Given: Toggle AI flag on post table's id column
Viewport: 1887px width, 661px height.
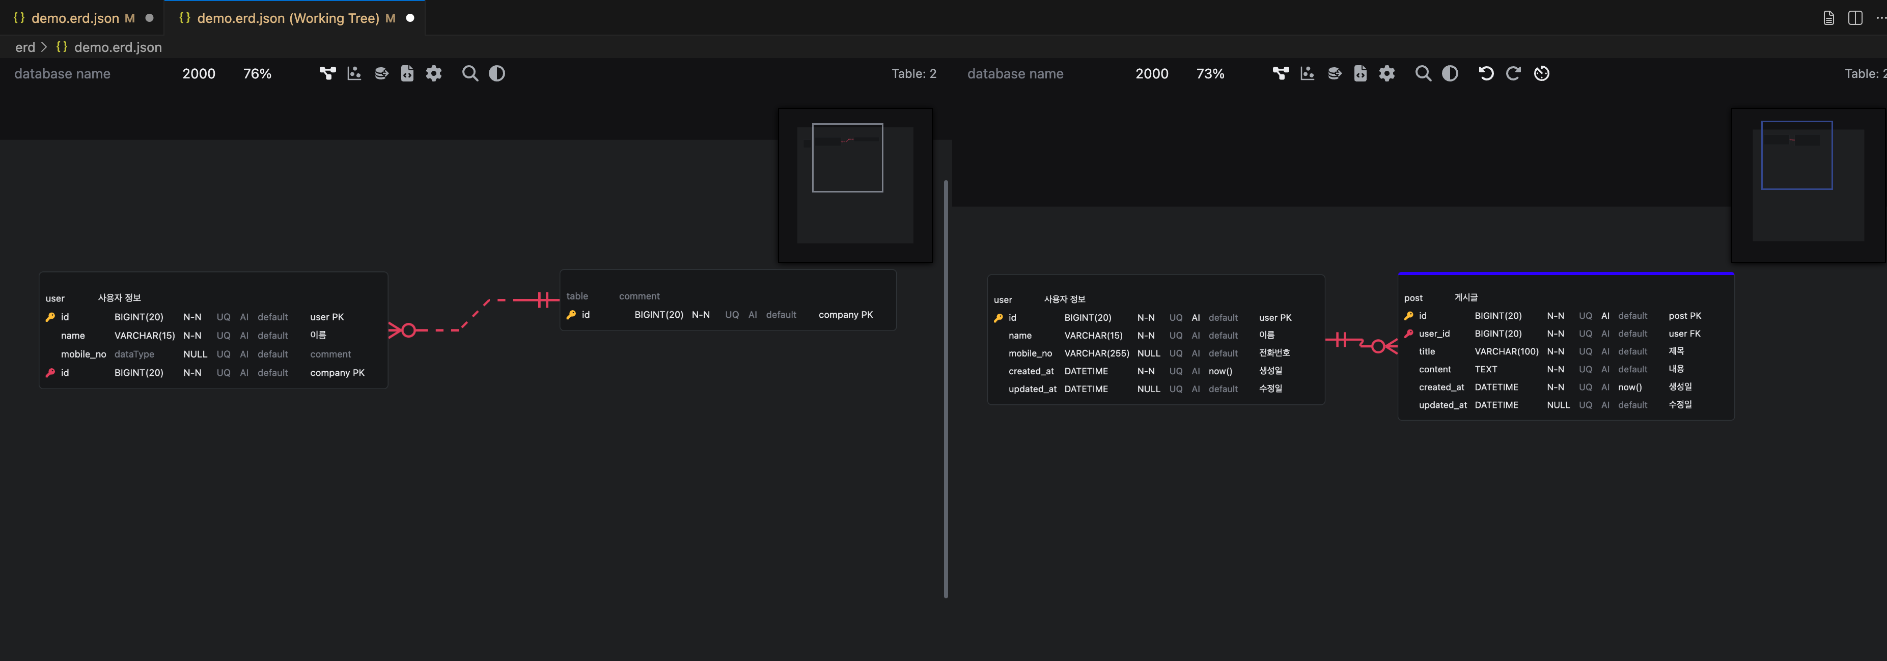Looking at the screenshot, I should (1605, 316).
